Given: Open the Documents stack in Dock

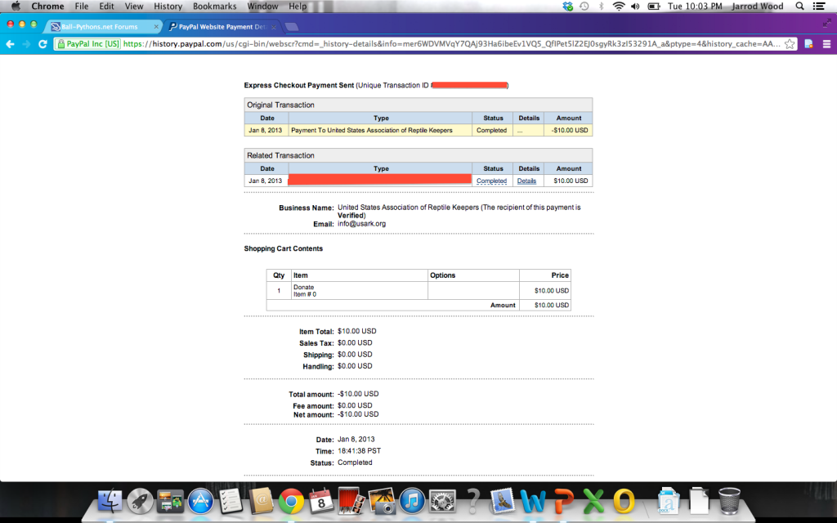Looking at the screenshot, I should pos(699,501).
